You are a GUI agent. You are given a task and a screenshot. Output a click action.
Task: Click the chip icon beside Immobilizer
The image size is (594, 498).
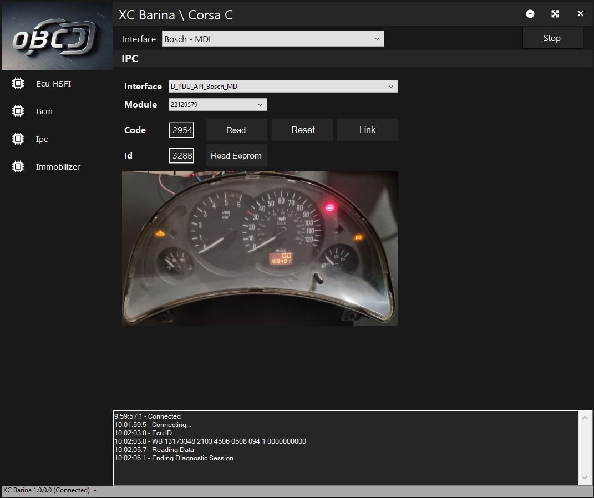[x=18, y=167]
